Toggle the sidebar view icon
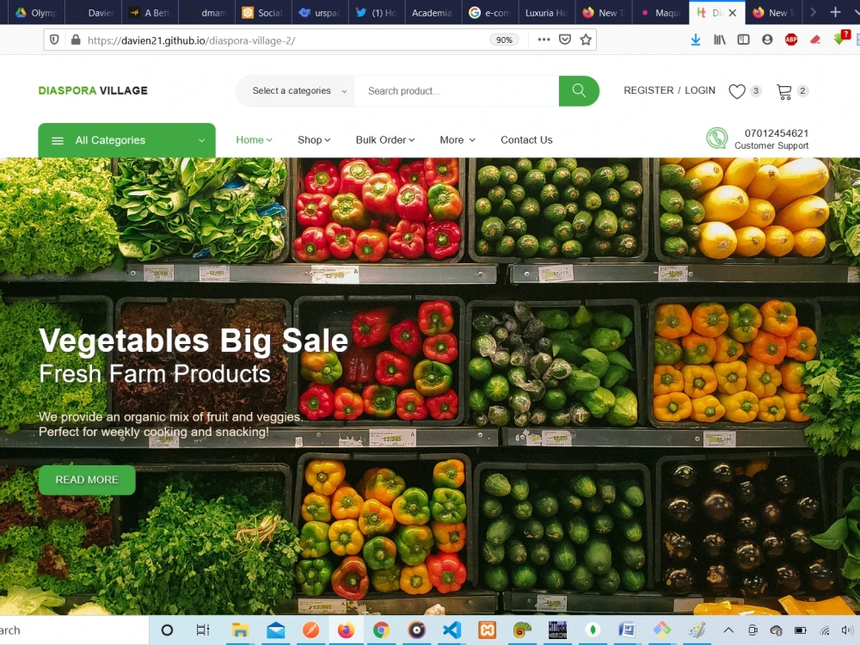 point(743,40)
